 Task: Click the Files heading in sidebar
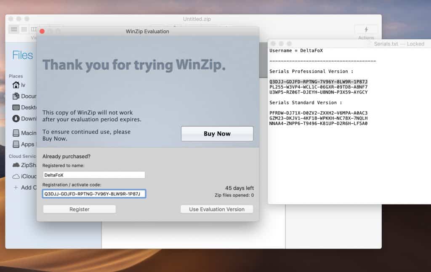tap(23, 55)
